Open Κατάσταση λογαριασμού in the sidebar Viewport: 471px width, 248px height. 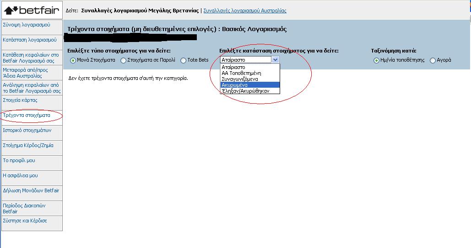30,40
